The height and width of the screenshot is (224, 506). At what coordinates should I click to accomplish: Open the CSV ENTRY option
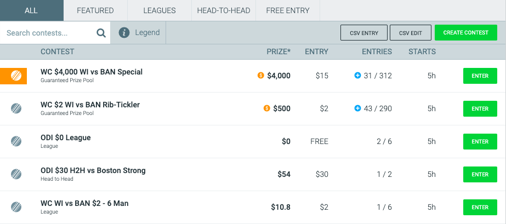[364, 32]
